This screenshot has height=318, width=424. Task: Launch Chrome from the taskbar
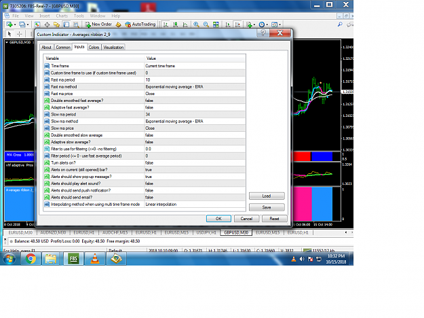click(31, 259)
